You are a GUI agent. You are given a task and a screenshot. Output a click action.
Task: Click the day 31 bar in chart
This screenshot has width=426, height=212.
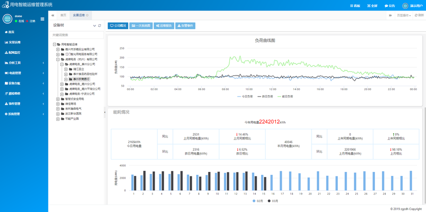411,181
